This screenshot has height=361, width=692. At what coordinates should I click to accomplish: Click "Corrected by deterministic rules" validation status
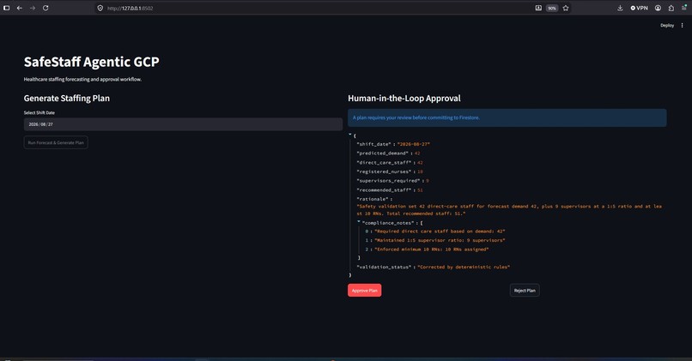464,268
